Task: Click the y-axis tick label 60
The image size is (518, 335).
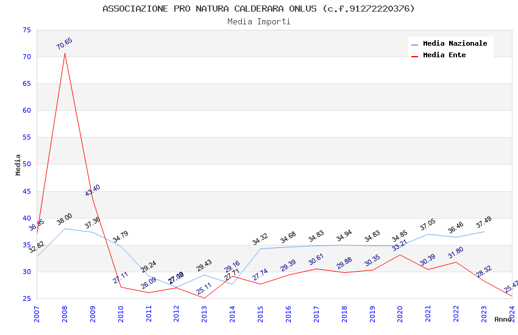Action: coord(27,110)
